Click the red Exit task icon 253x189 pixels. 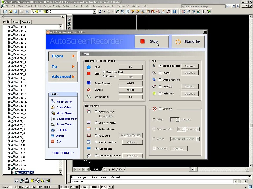53,141
